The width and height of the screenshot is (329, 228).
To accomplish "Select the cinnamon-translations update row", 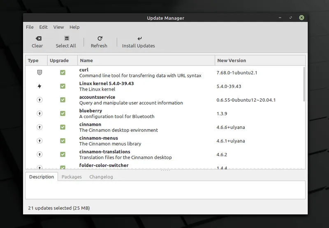I will click(x=144, y=155).
